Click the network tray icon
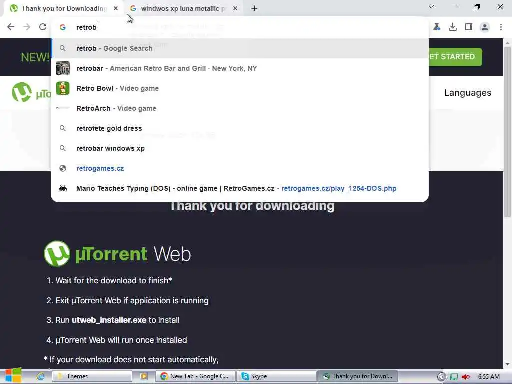This screenshot has width=512, height=384. (x=454, y=377)
